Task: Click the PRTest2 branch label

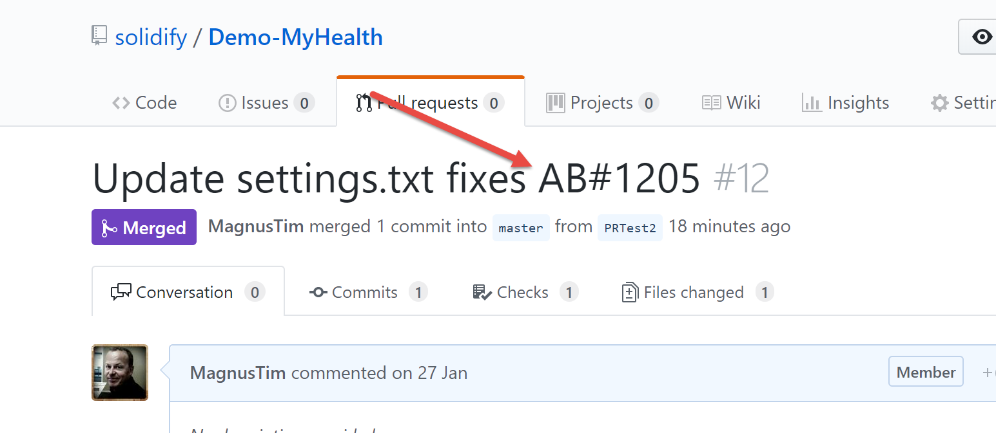Action: coord(630,228)
